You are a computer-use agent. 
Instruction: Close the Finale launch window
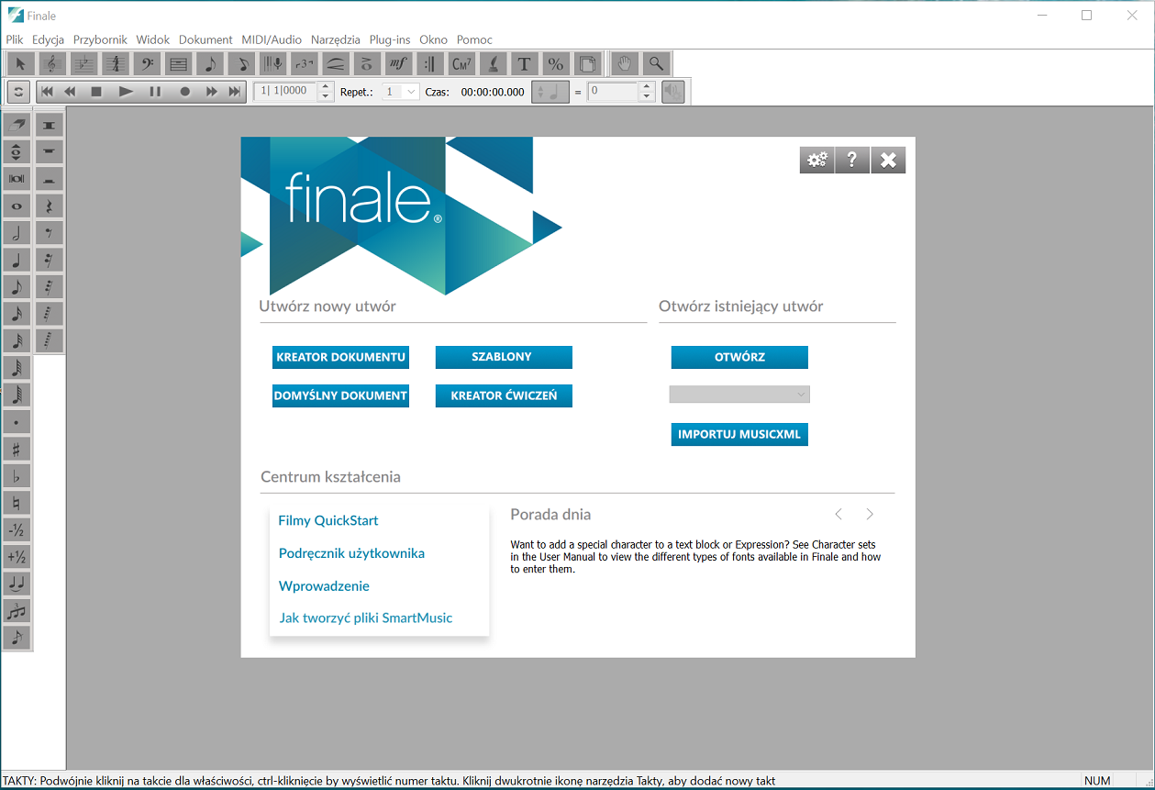pos(888,161)
